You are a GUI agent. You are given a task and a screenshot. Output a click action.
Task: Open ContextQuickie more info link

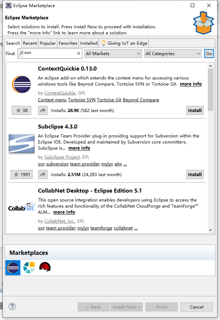click(x=191, y=84)
